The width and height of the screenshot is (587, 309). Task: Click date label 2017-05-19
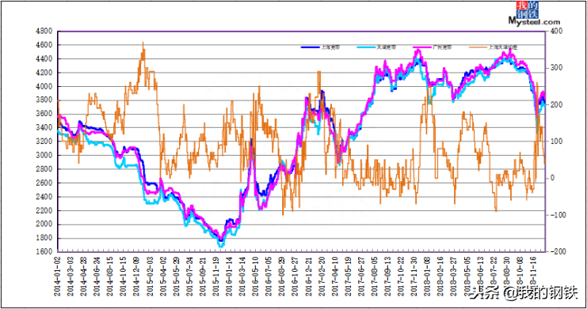pos(348,276)
